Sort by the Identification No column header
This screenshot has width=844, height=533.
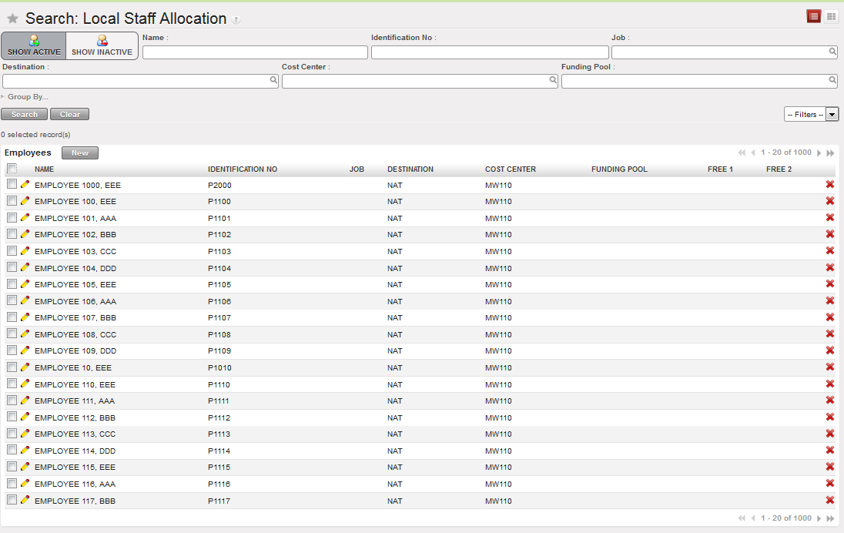pos(243,169)
